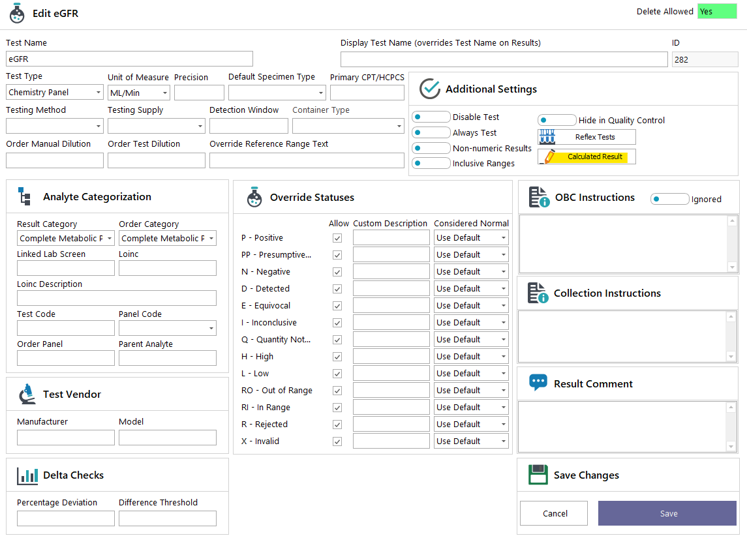Click the Parent Analyte input field
The height and width of the screenshot is (538, 747).
pos(168,358)
